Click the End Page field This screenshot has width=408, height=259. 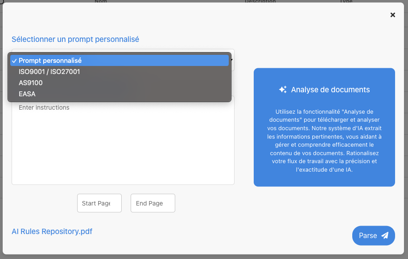pos(152,203)
